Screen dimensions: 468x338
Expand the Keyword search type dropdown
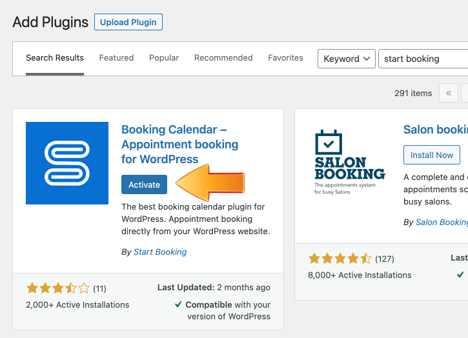click(x=347, y=59)
